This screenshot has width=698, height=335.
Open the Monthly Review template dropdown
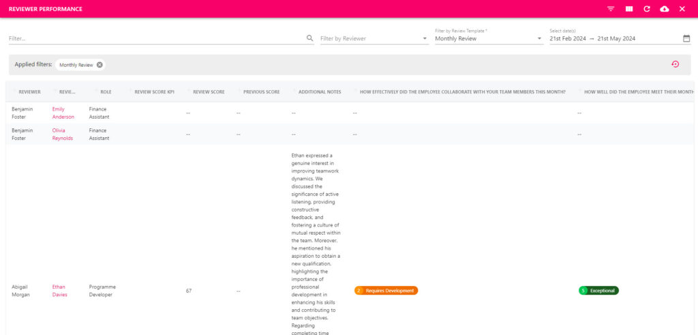click(x=489, y=39)
